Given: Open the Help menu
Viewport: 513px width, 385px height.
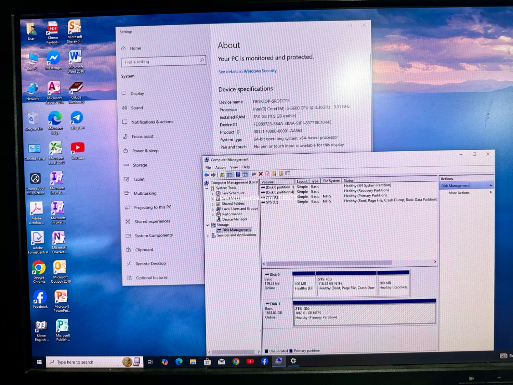Looking at the screenshot, I should 246,167.
